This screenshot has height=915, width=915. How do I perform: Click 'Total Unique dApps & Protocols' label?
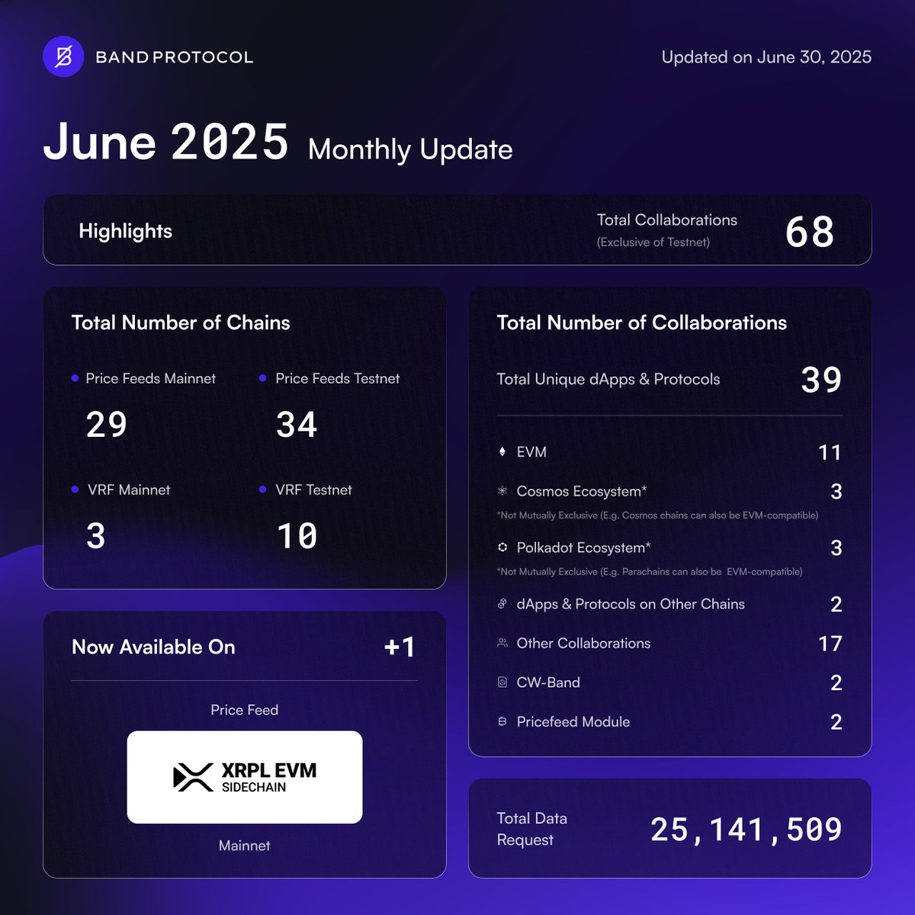[608, 379]
